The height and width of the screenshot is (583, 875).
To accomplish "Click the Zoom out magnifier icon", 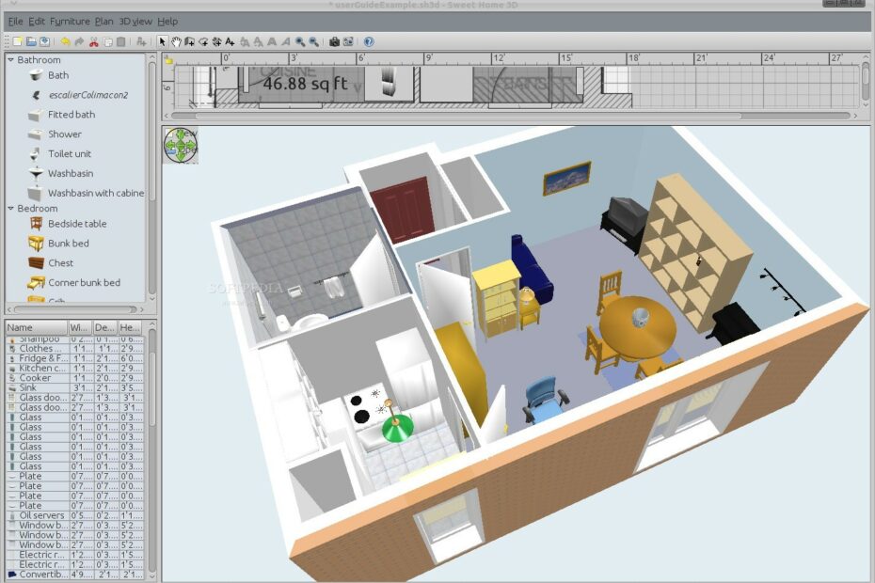I will click(313, 41).
